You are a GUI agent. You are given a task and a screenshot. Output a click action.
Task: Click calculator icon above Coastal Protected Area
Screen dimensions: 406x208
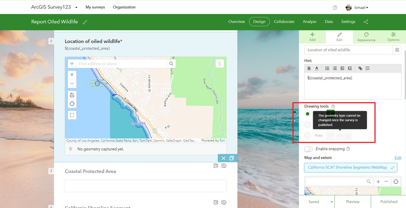[x=216, y=166]
